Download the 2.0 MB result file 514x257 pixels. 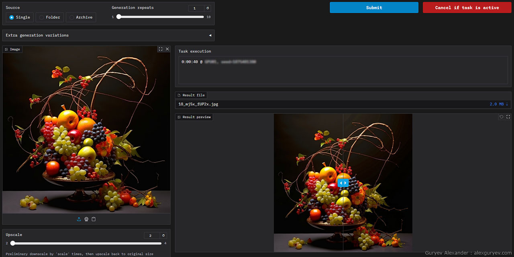coord(499,104)
